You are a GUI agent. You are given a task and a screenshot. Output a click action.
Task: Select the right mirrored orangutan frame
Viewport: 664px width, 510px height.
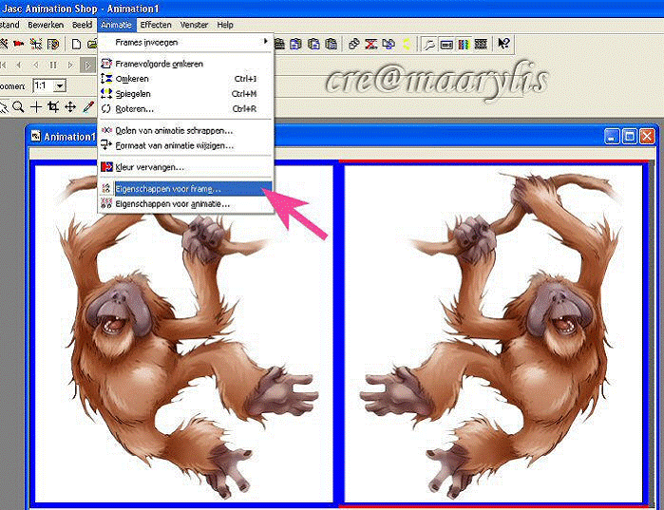click(x=494, y=334)
